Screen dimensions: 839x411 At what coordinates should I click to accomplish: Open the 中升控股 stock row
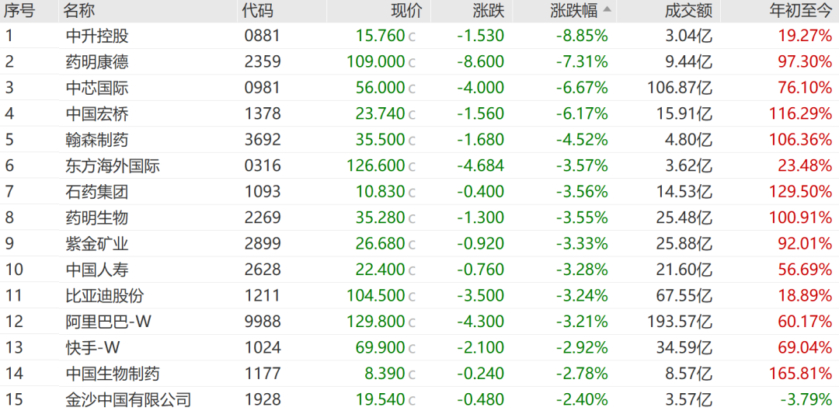(419, 36)
